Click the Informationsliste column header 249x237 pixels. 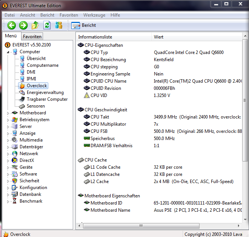tap(114, 37)
